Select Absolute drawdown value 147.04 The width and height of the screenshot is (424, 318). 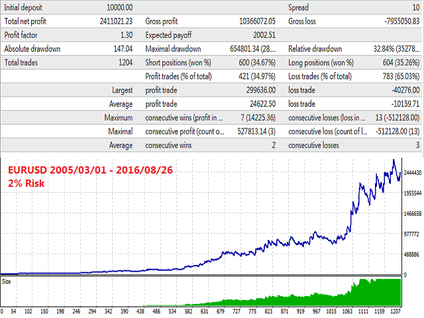(x=123, y=48)
